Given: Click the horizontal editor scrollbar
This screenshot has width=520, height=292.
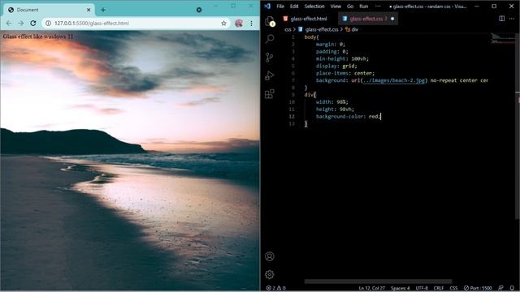Looking at the screenshot, I should [x=378, y=281].
